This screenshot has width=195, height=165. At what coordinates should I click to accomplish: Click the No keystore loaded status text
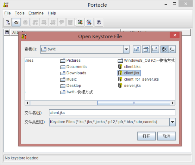click(x=21, y=158)
